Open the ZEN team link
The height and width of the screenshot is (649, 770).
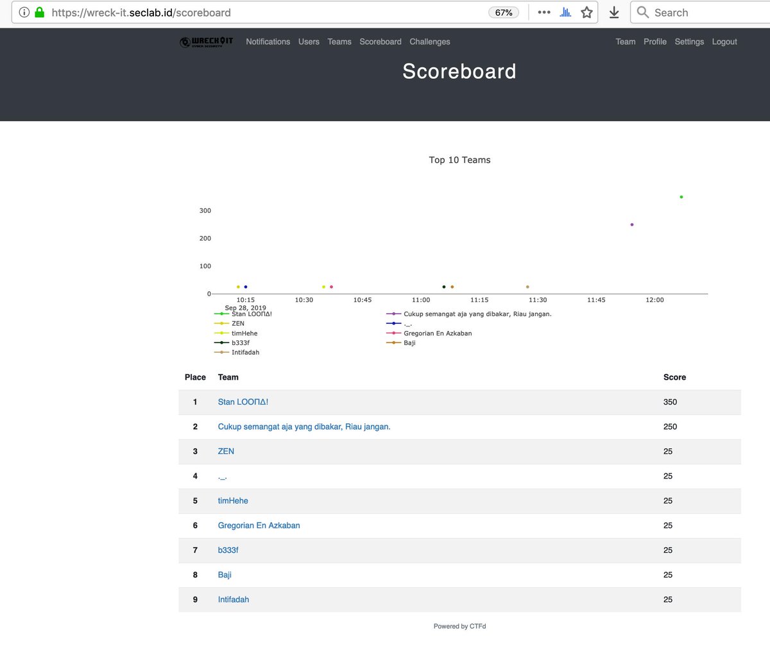click(x=226, y=451)
